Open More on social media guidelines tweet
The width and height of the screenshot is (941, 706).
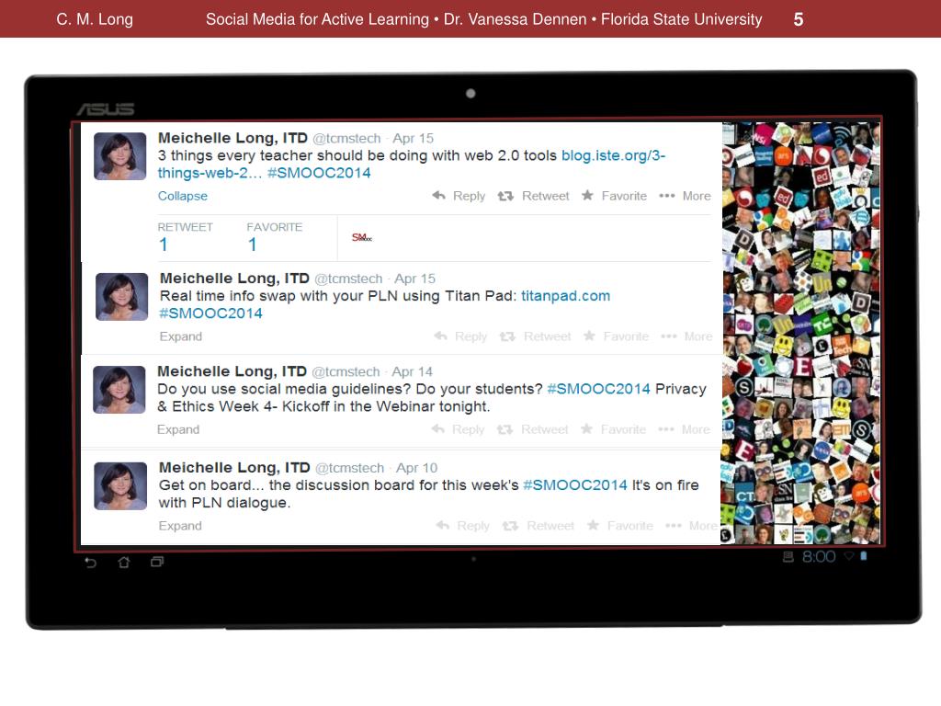pyautogui.click(x=684, y=429)
